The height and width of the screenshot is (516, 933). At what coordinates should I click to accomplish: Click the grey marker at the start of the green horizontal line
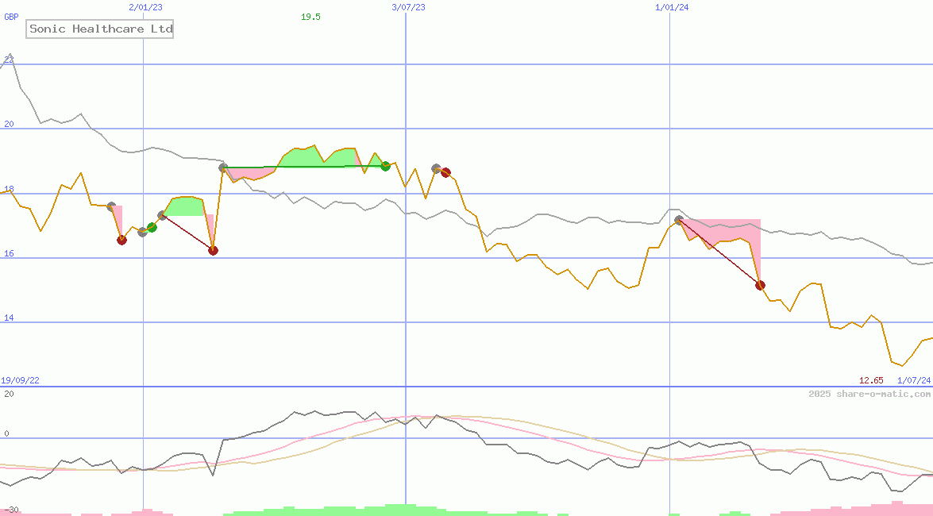(x=223, y=168)
